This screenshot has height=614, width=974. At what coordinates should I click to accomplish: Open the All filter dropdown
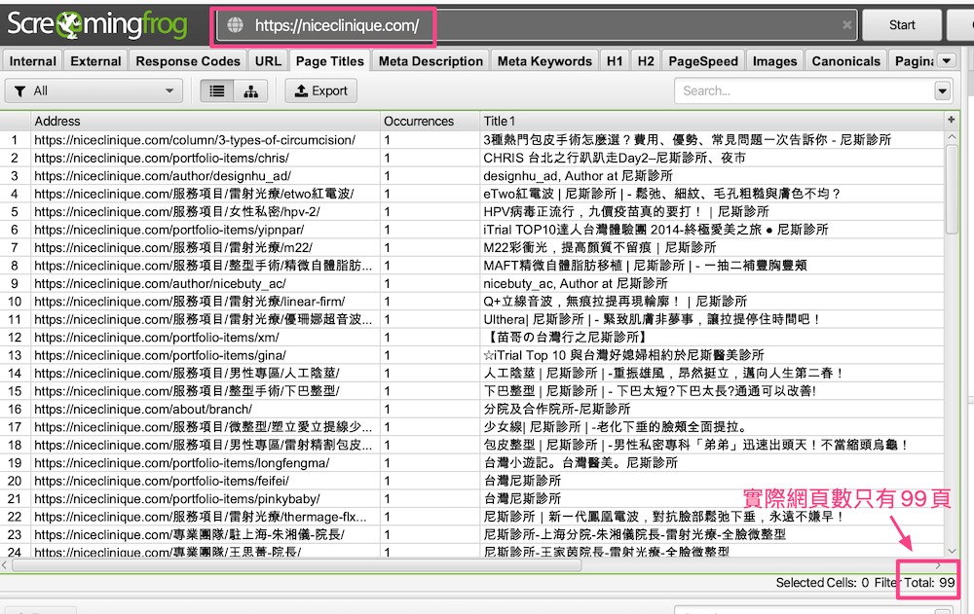coord(94,91)
